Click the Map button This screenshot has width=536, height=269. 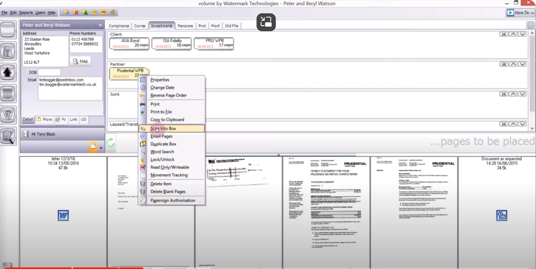click(x=80, y=61)
